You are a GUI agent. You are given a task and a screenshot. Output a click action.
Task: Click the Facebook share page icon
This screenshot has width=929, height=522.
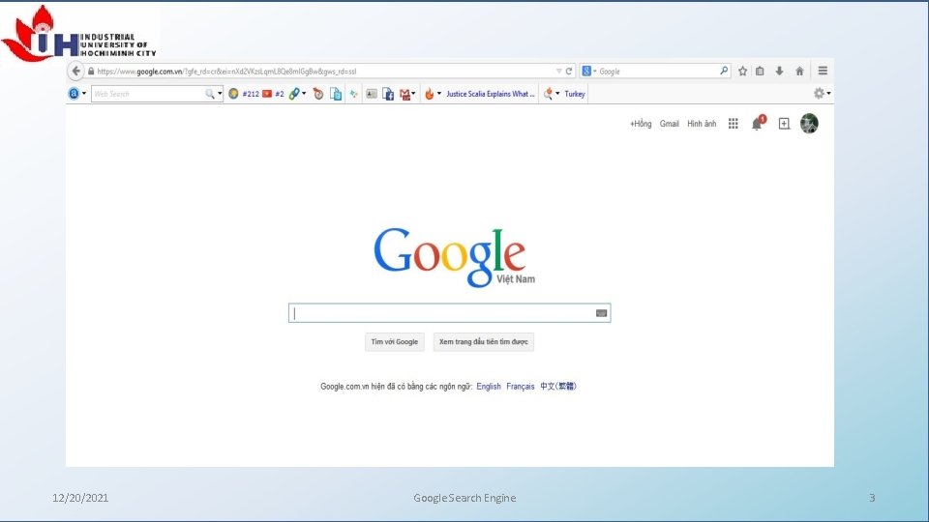pyautogui.click(x=388, y=94)
